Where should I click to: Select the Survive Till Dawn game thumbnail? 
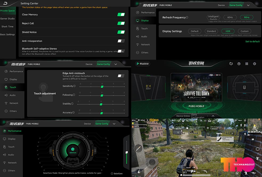(x=196, y=87)
